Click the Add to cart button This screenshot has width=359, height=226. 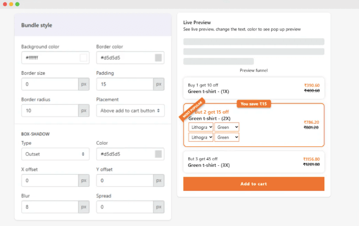(x=254, y=184)
